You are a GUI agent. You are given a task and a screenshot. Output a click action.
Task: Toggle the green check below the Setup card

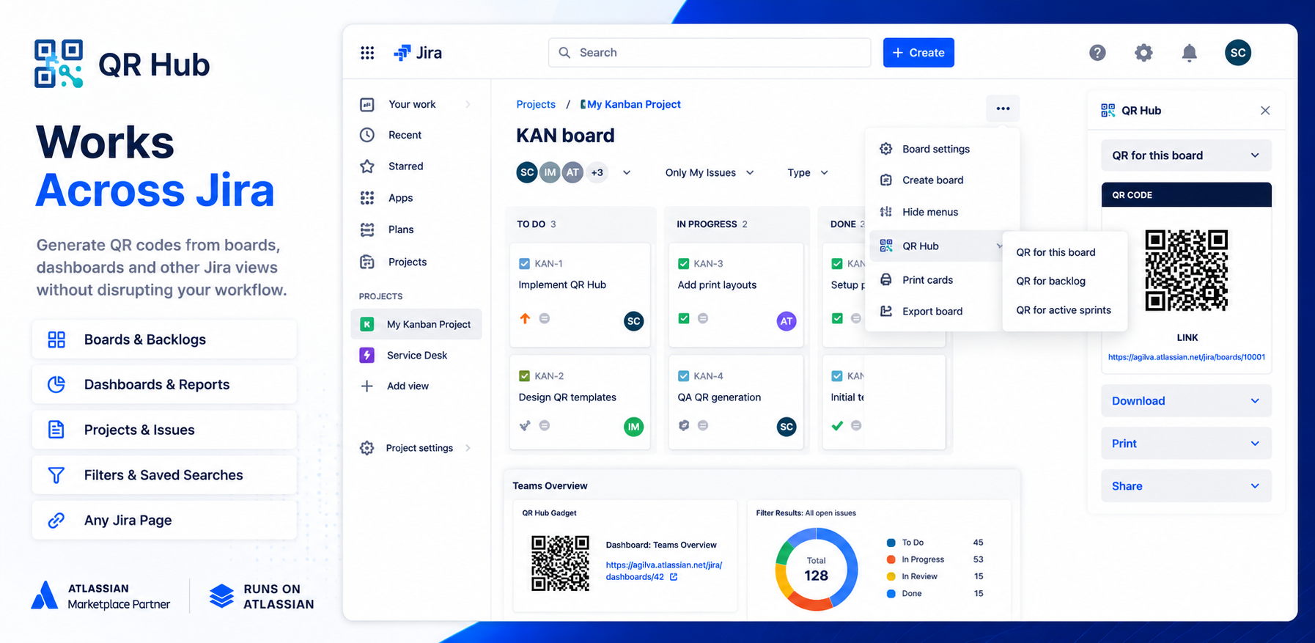pyautogui.click(x=837, y=318)
